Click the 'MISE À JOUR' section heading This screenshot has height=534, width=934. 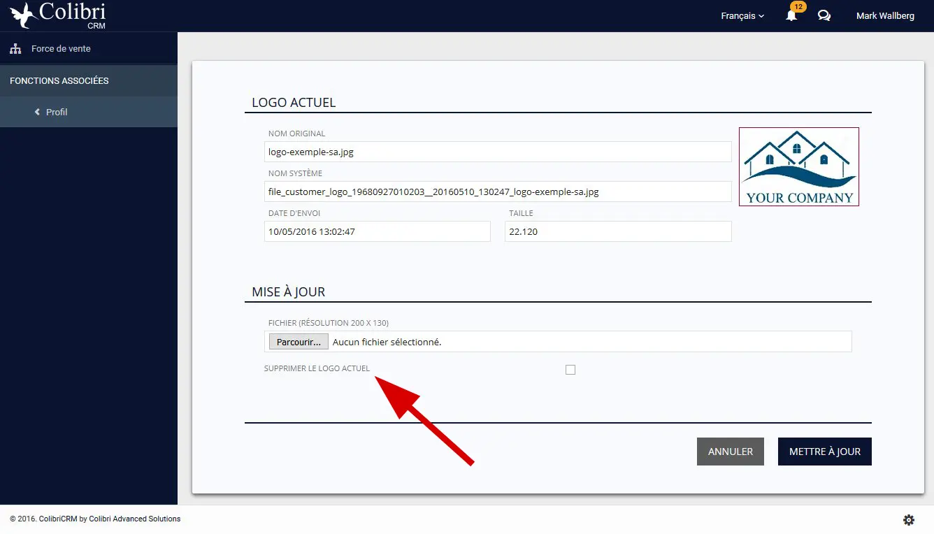[289, 292]
